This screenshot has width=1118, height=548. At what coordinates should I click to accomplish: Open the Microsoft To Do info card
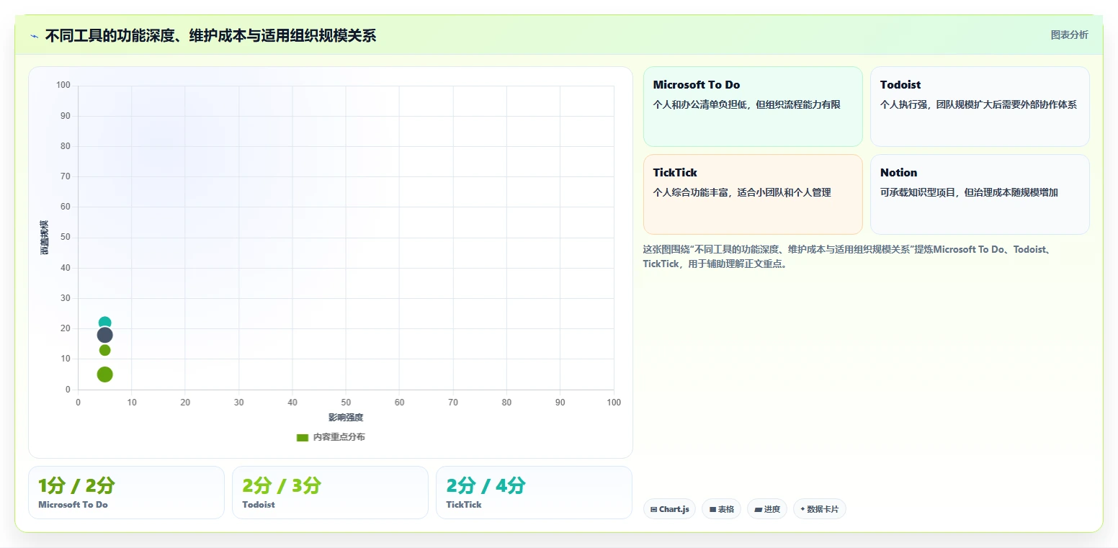(x=753, y=107)
